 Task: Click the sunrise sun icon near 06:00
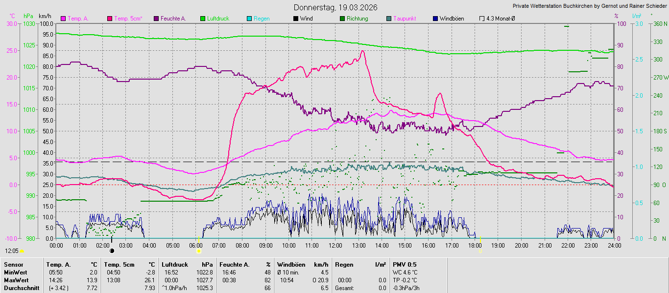199,251
